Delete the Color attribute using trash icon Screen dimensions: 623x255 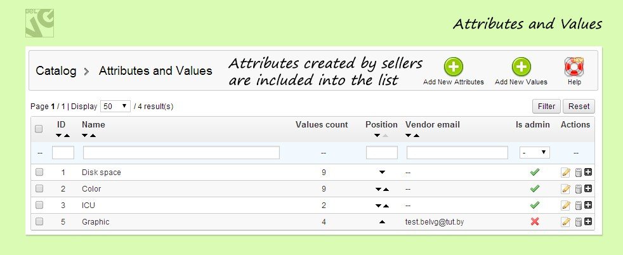pyautogui.click(x=578, y=188)
